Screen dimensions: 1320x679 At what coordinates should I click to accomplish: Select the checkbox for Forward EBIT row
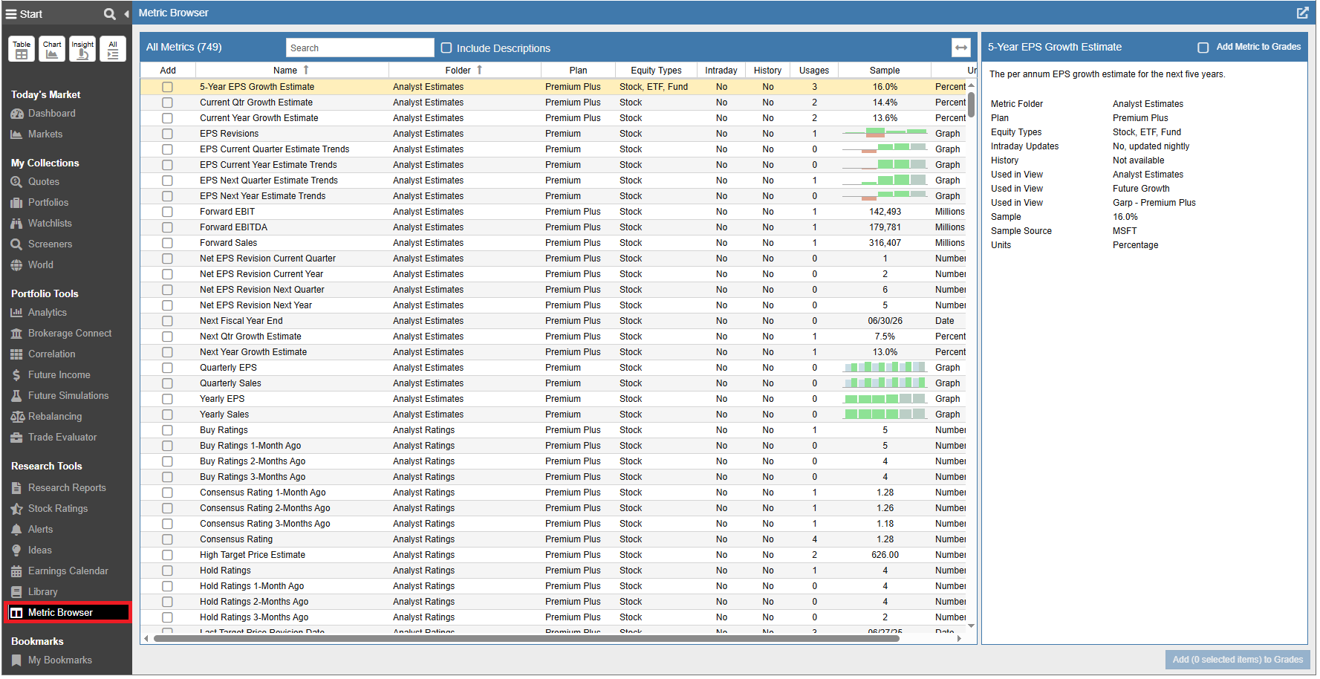pyautogui.click(x=167, y=211)
